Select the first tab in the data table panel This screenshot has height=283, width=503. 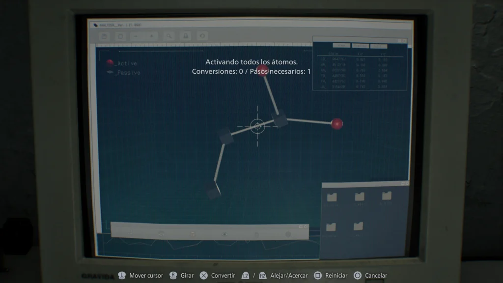[341, 46]
